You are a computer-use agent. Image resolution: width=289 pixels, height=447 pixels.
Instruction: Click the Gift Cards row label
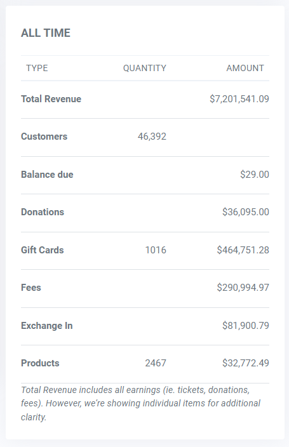(43, 250)
